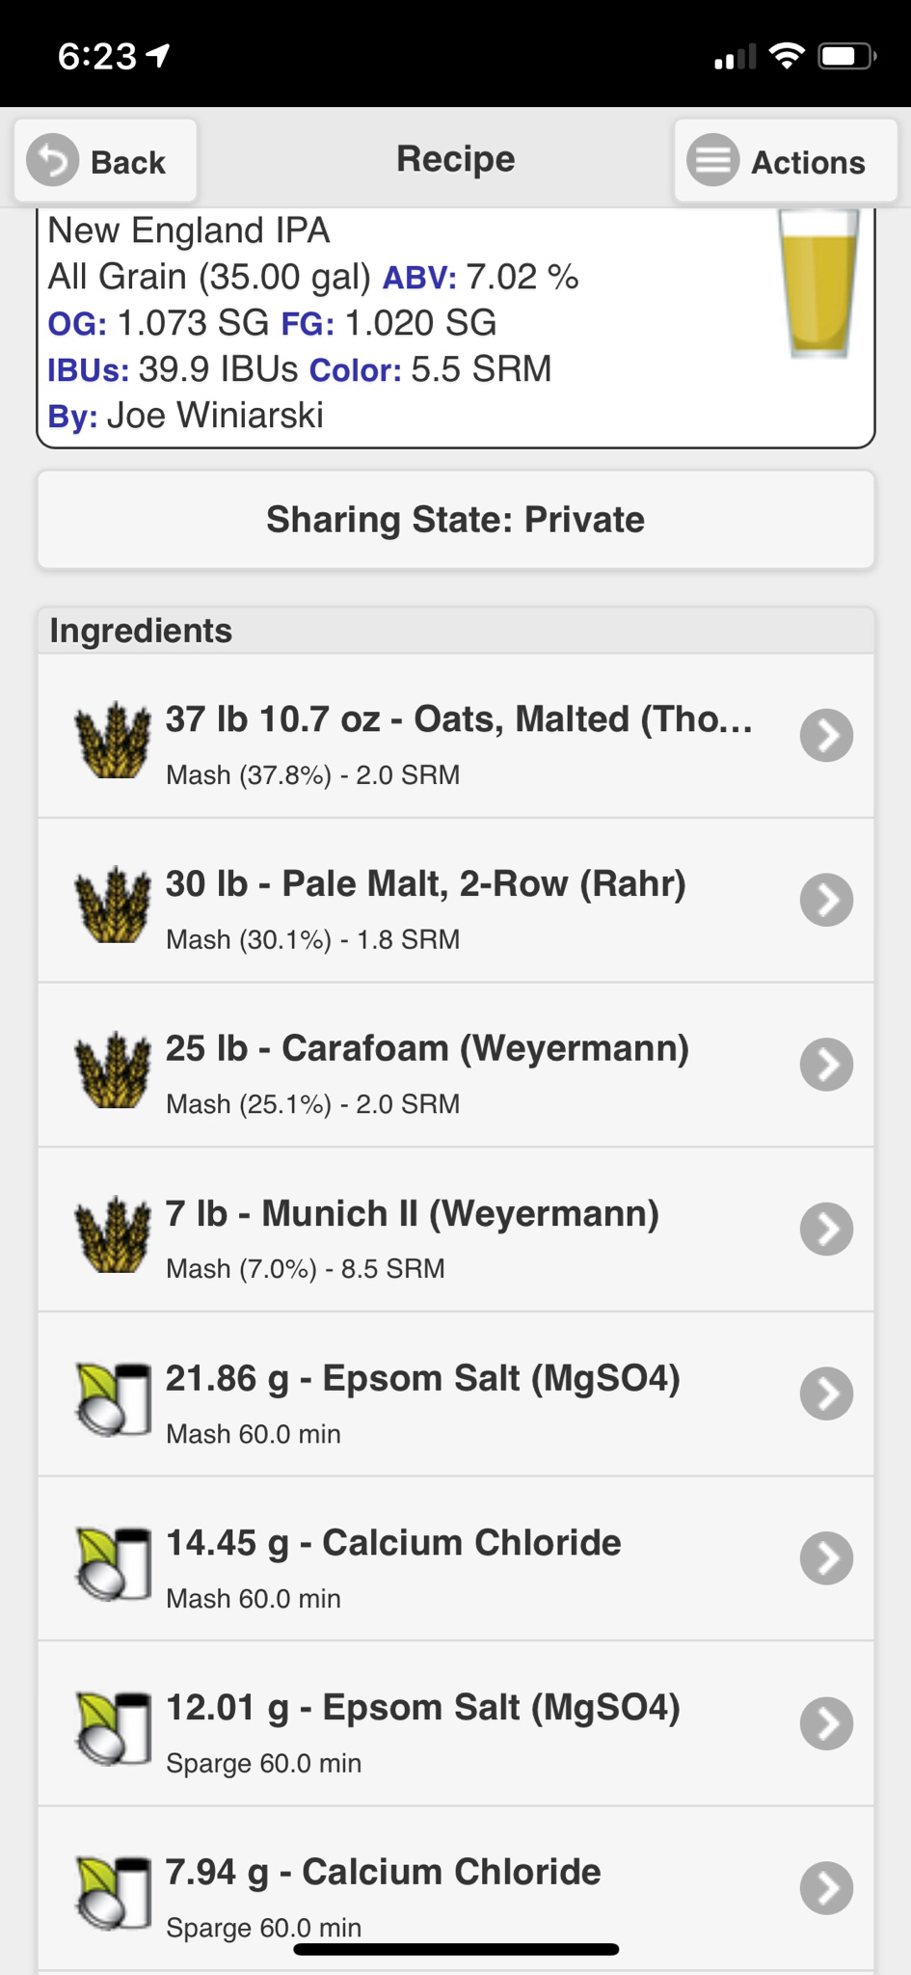The height and width of the screenshot is (1975, 911).
Task: Tap the additive icon for 7.94 g Calcium Chloride
Action: pyautogui.click(x=113, y=1893)
